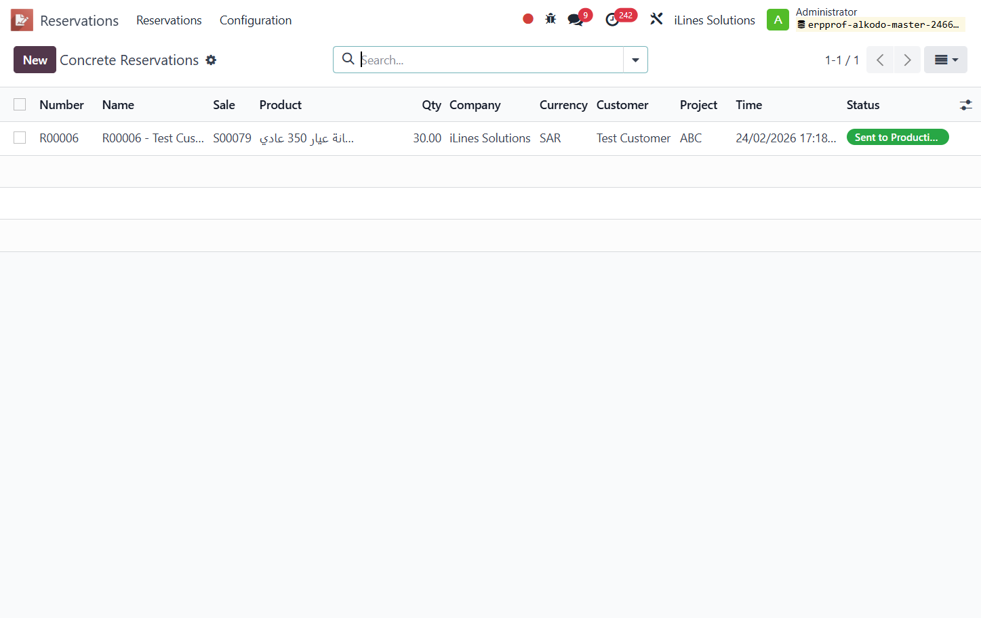The image size is (981, 618).
Task: Sort by the Number column header
Action: click(62, 105)
